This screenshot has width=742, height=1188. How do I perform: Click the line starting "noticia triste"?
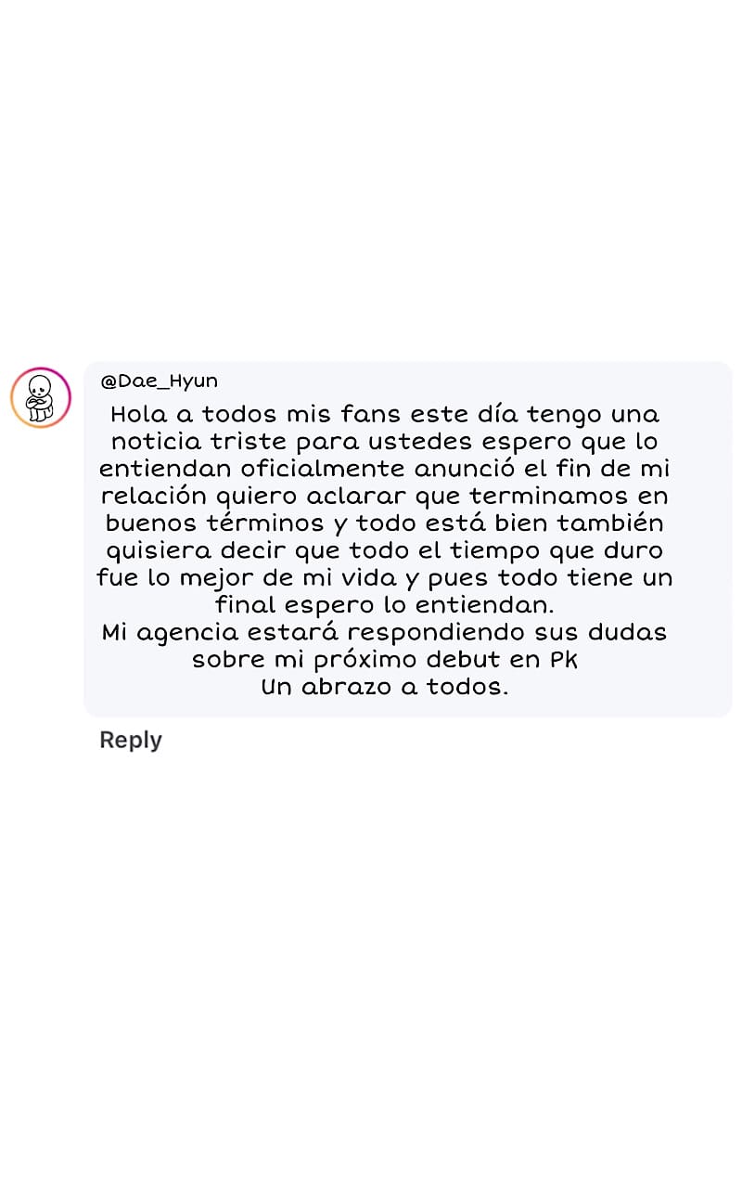click(x=385, y=442)
